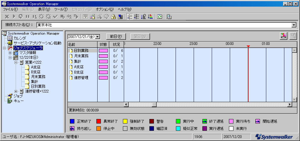Expand the マスタ情報 tree node
The width and height of the screenshot is (300, 141).
click(10, 53)
